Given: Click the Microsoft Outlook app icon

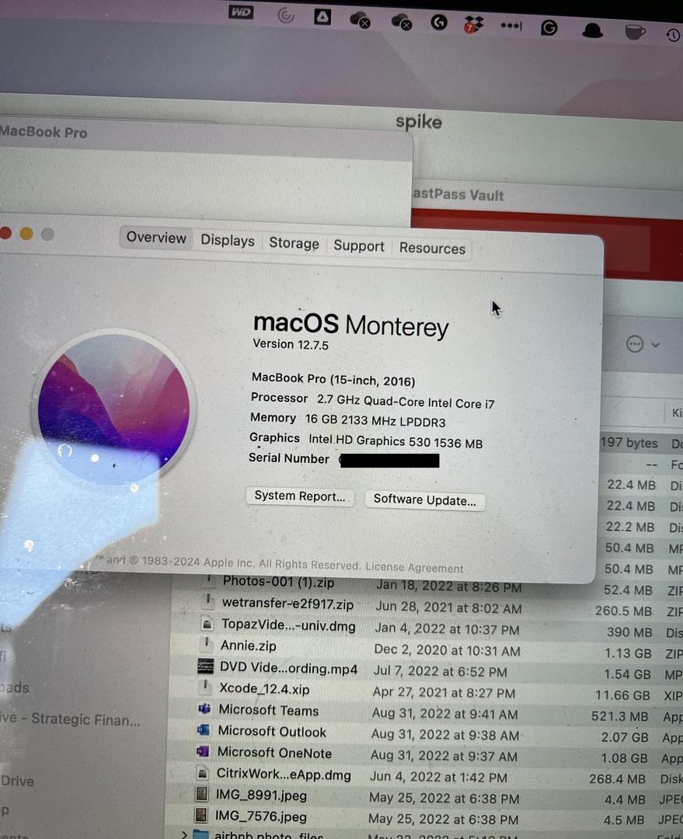Looking at the screenshot, I should (204, 729).
